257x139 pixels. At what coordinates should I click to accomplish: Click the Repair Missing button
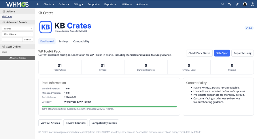242,53
